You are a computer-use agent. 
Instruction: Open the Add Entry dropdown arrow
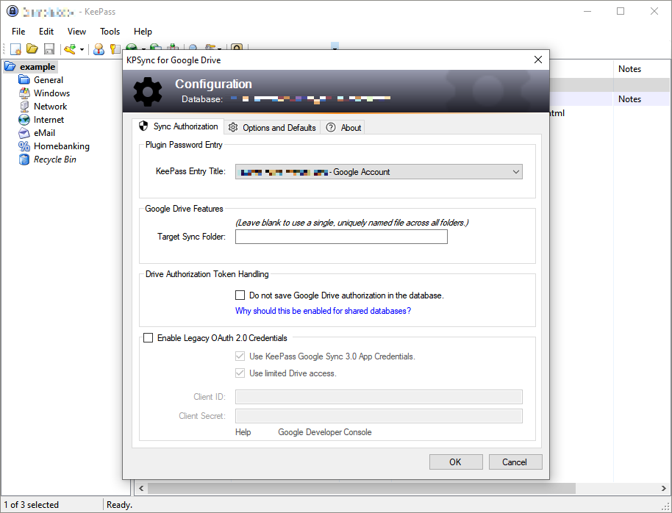[x=82, y=50]
